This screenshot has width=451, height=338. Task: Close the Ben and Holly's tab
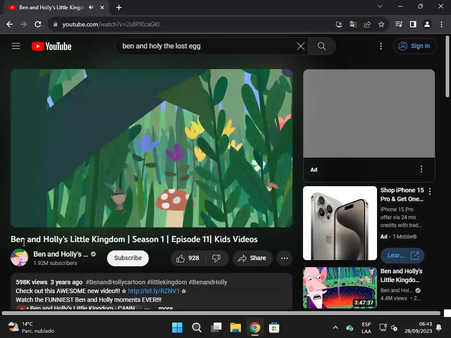click(x=102, y=7)
